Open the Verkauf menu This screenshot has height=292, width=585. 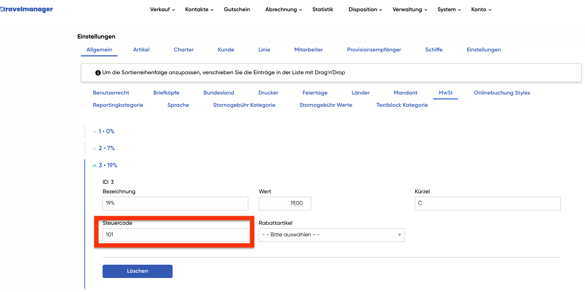(162, 9)
